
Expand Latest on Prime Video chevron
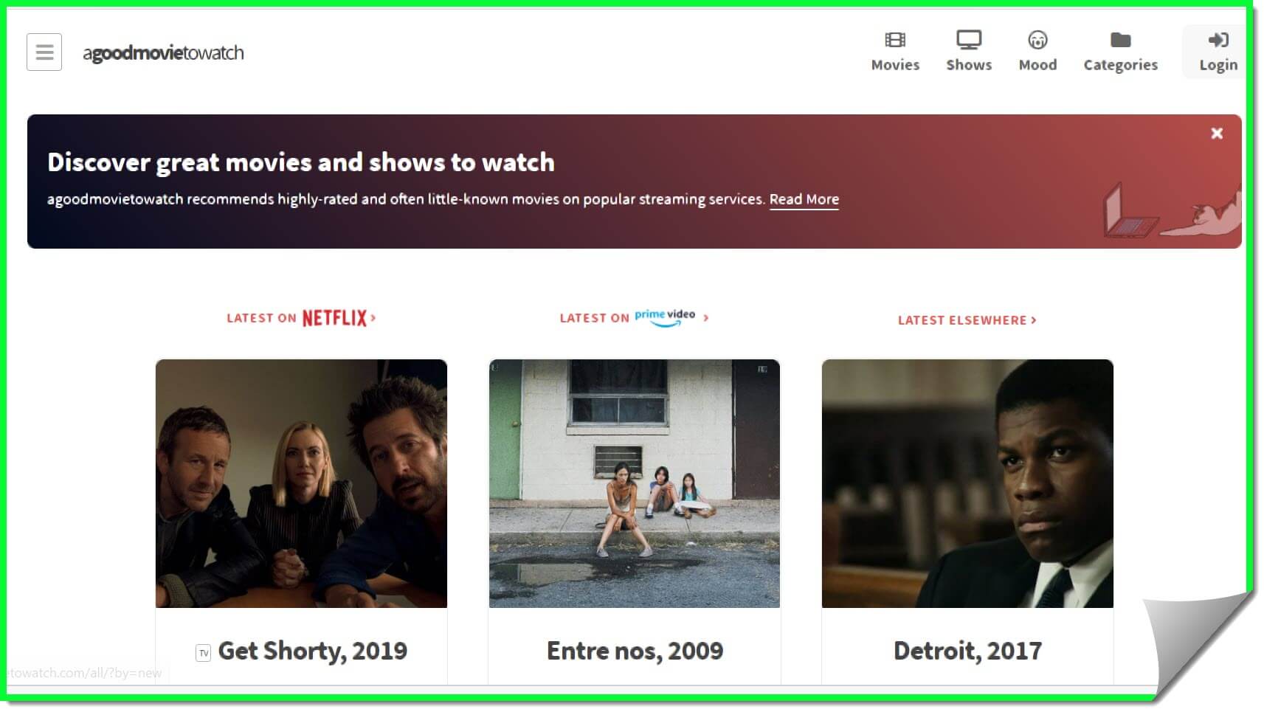(706, 317)
